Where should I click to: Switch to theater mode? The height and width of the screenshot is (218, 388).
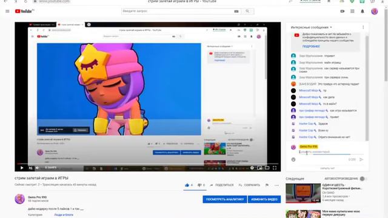point(267,168)
